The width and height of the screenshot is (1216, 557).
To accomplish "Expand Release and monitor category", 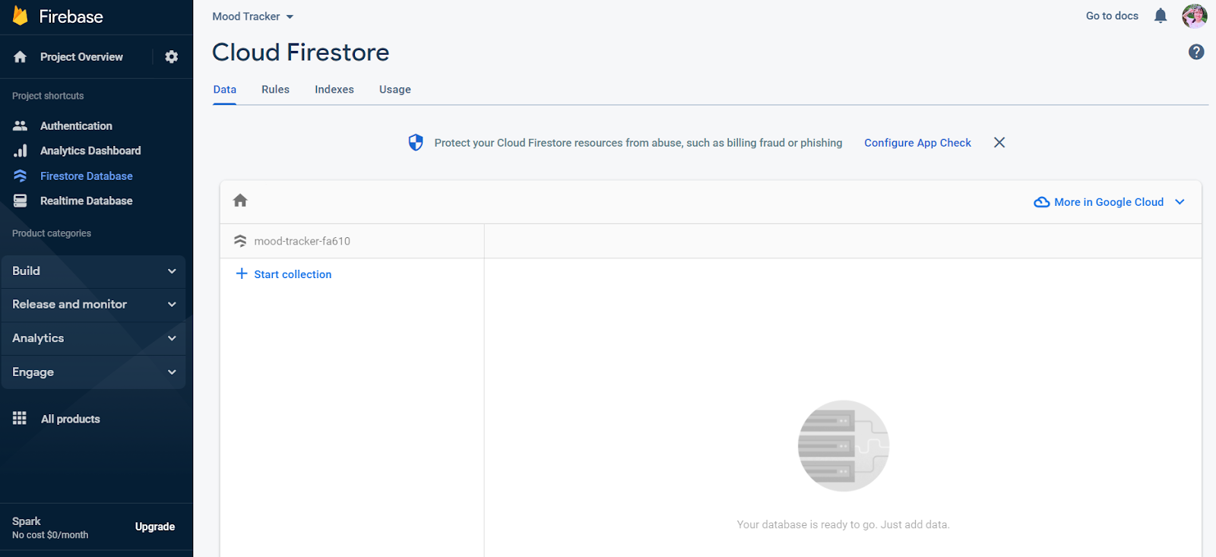I will click(x=93, y=305).
